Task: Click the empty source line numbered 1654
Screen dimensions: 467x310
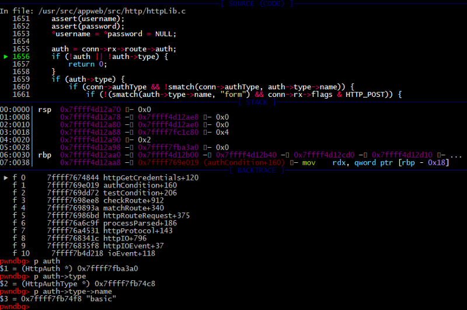Action: click(21, 41)
